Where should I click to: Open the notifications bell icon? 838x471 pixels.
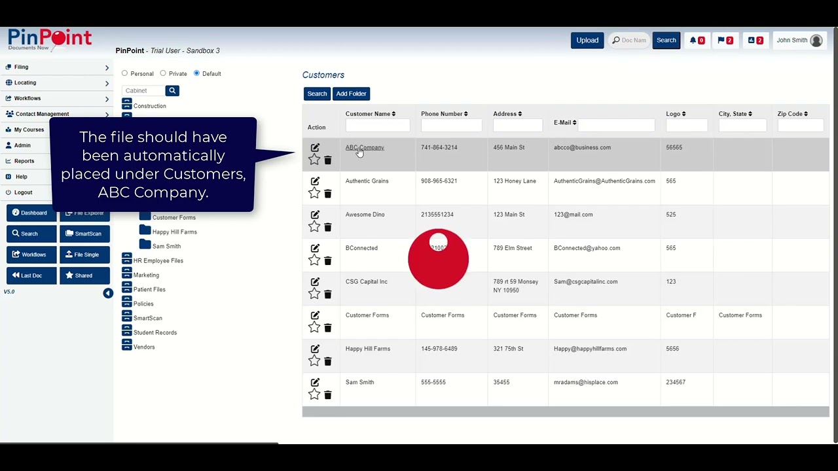click(x=697, y=41)
